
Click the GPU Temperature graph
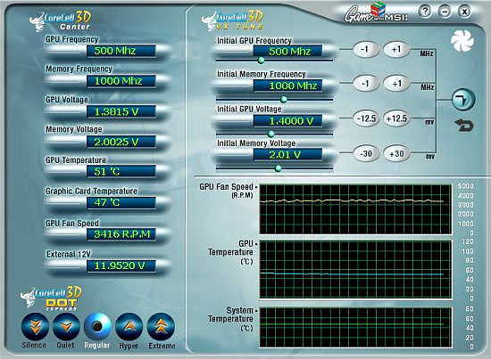(355, 270)
